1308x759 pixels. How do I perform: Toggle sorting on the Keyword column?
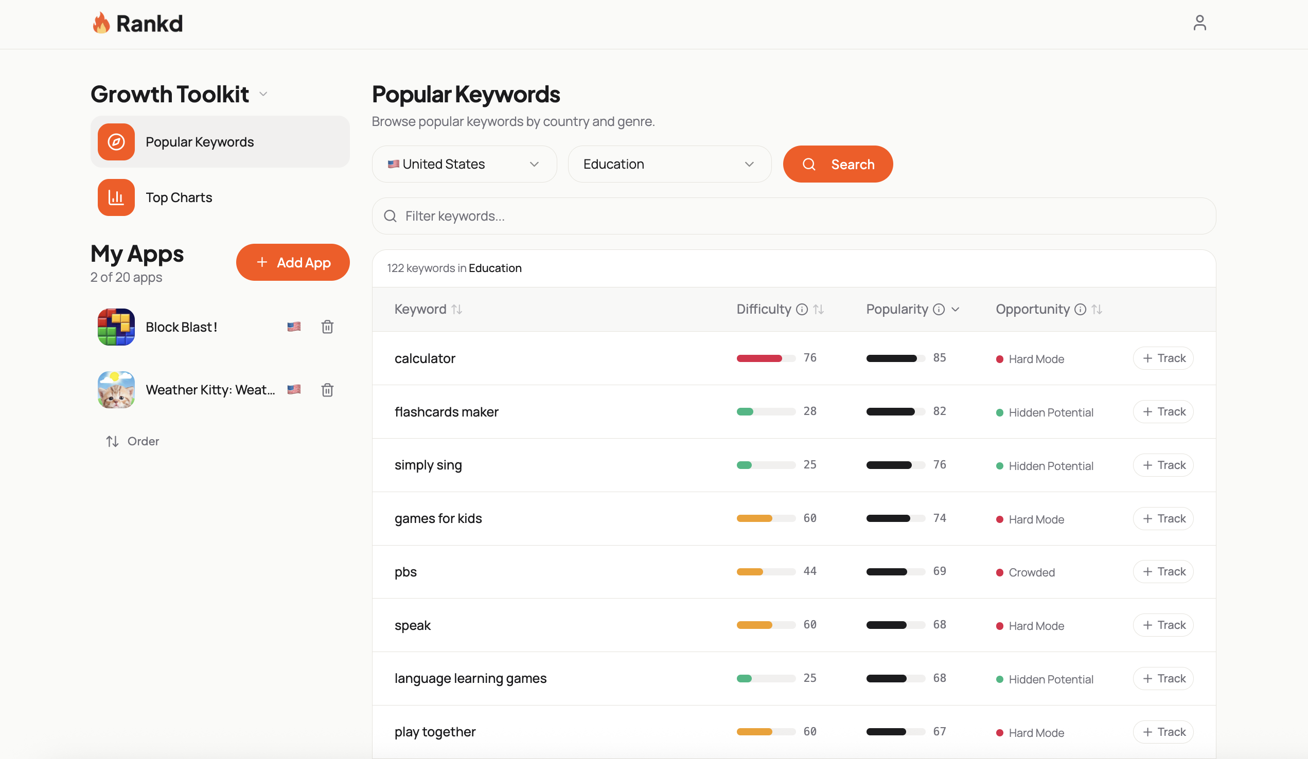(457, 309)
